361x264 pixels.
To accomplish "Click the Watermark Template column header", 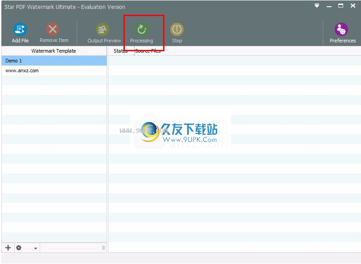I will [53, 51].
